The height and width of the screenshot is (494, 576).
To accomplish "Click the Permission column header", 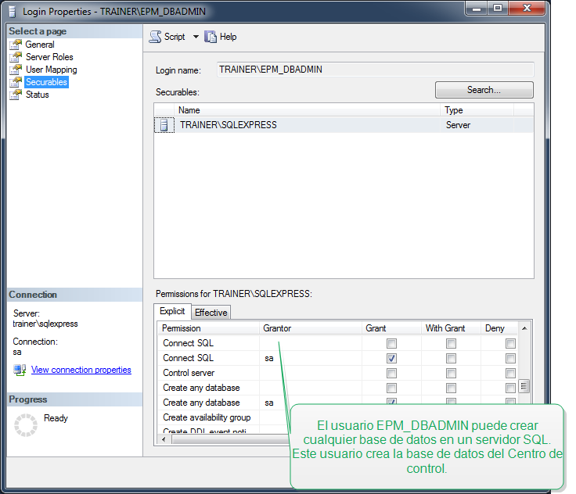I will coord(209,328).
